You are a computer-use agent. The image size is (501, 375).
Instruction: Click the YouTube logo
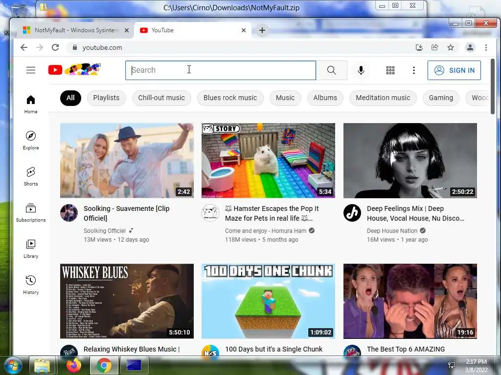click(x=74, y=69)
